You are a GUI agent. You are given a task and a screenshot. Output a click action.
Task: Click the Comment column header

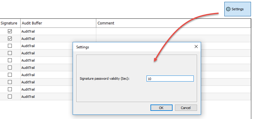173,23
